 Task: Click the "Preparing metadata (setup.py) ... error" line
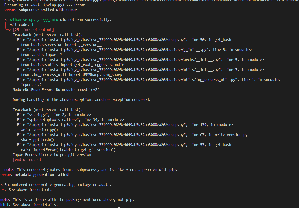45,5
